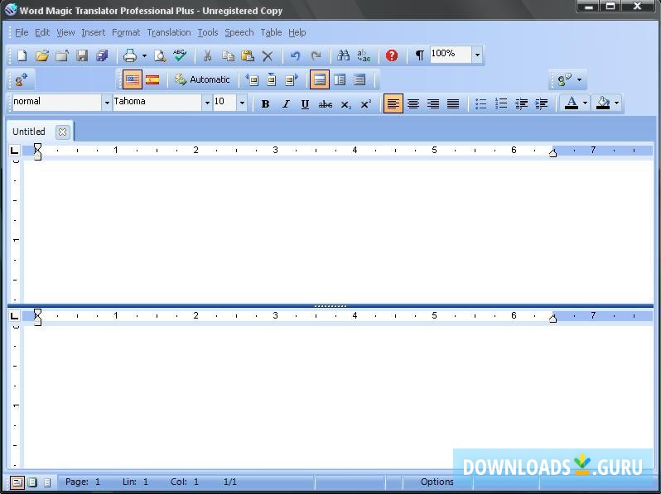This screenshot has width=661, height=494.
Task: Expand the zoom 100% dropdown
Action: (x=477, y=55)
